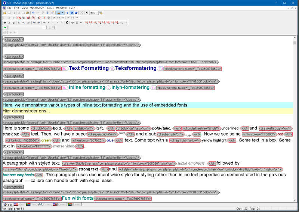Viewport: 299px width, 212px height.
Task: Click the red Open/Get segment icon
Action: point(19,18)
